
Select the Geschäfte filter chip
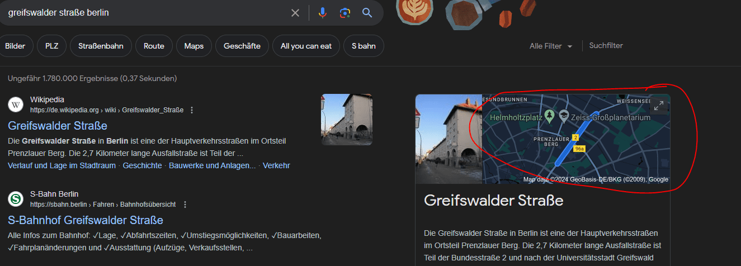tap(242, 46)
